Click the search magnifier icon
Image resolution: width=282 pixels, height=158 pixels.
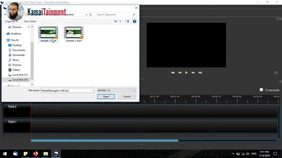[134, 14]
